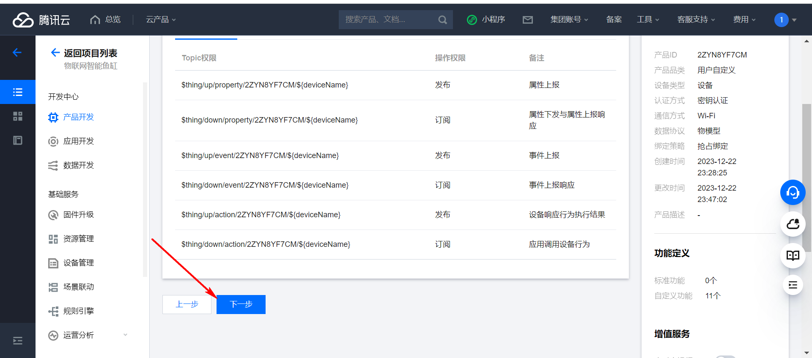Open 设备管理 in the sidebar
This screenshot has width=812, height=358.
[x=79, y=263]
